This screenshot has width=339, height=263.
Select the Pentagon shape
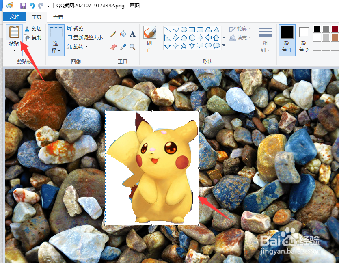click(184, 38)
